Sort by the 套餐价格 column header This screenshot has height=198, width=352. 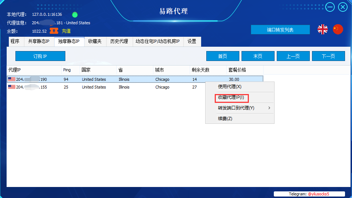[x=245, y=70]
